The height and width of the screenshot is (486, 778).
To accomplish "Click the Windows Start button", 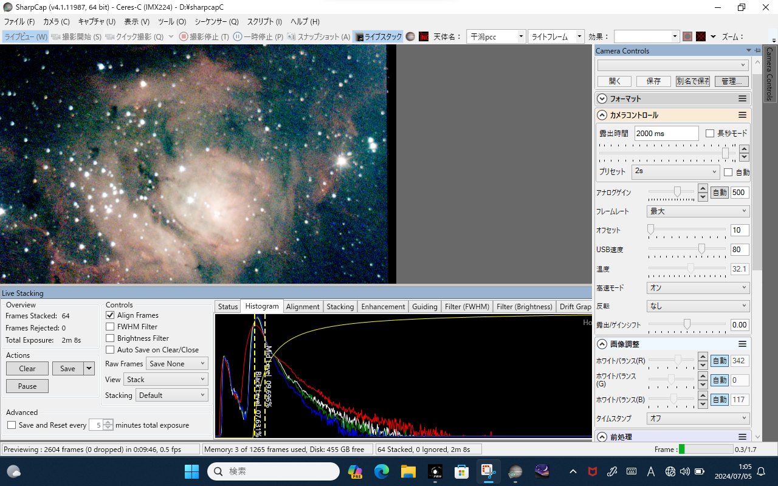I will click(x=191, y=471).
